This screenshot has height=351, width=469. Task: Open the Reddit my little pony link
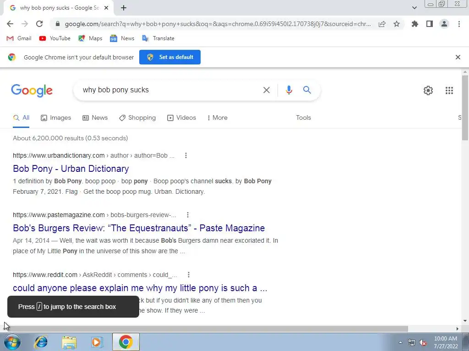pos(140,288)
